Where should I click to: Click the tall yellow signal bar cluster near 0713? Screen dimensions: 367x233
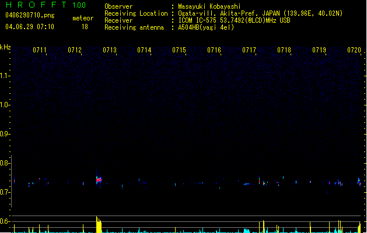(99, 225)
